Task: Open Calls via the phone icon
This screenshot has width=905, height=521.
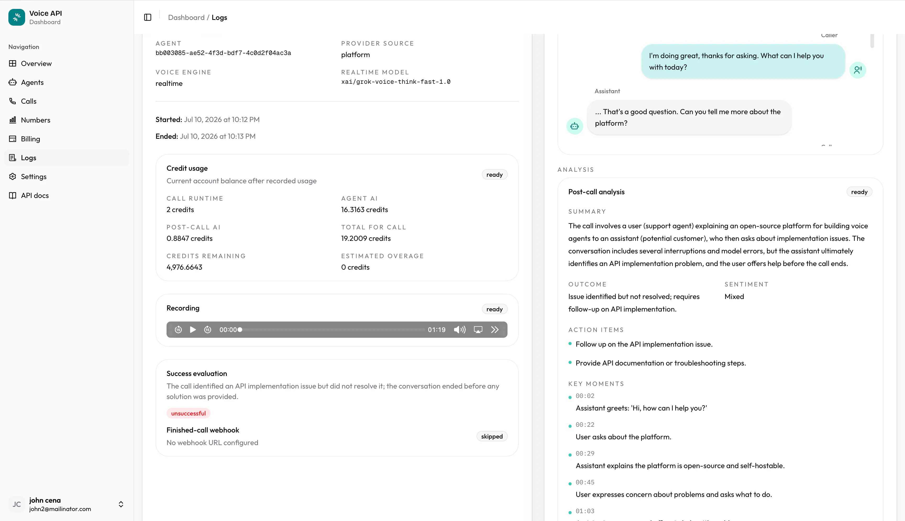Action: (x=13, y=101)
